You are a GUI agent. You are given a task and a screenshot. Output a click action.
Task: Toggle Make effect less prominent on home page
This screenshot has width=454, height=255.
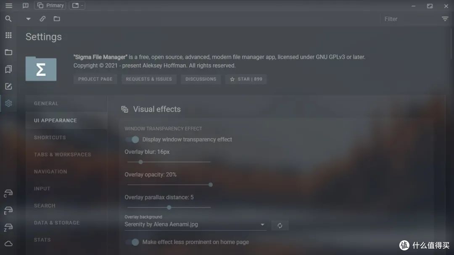click(132, 242)
